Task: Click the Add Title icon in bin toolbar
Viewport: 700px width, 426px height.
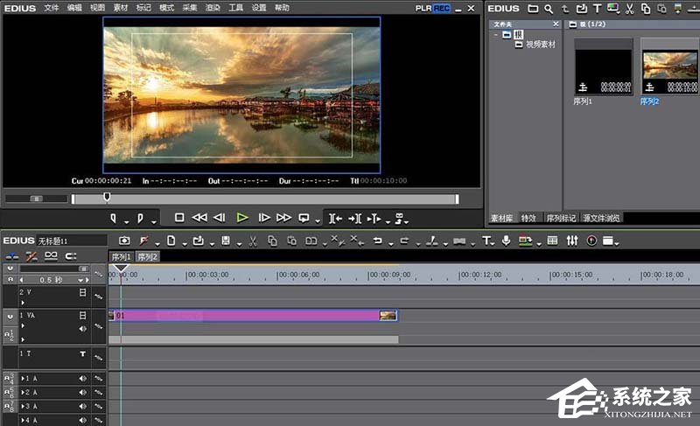Action: (596, 9)
